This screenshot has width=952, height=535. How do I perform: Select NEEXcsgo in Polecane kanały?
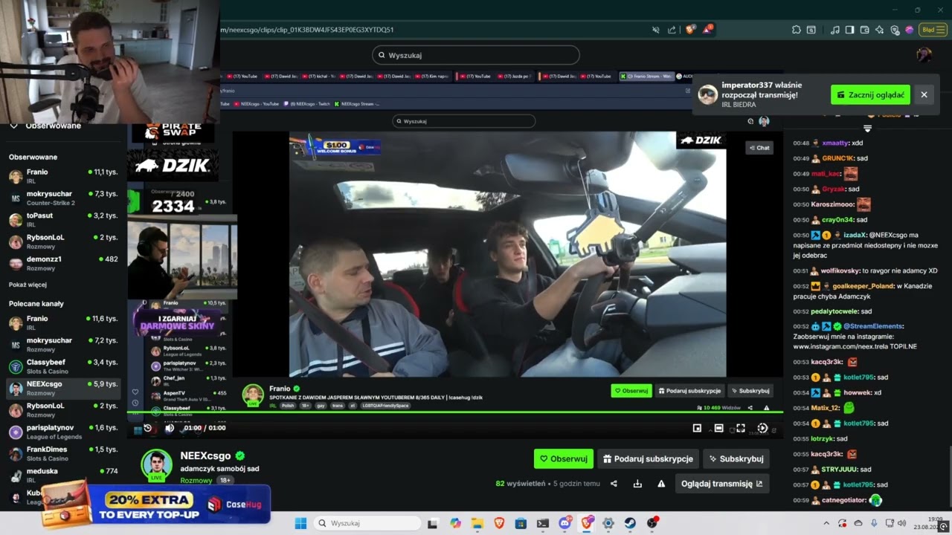point(63,388)
